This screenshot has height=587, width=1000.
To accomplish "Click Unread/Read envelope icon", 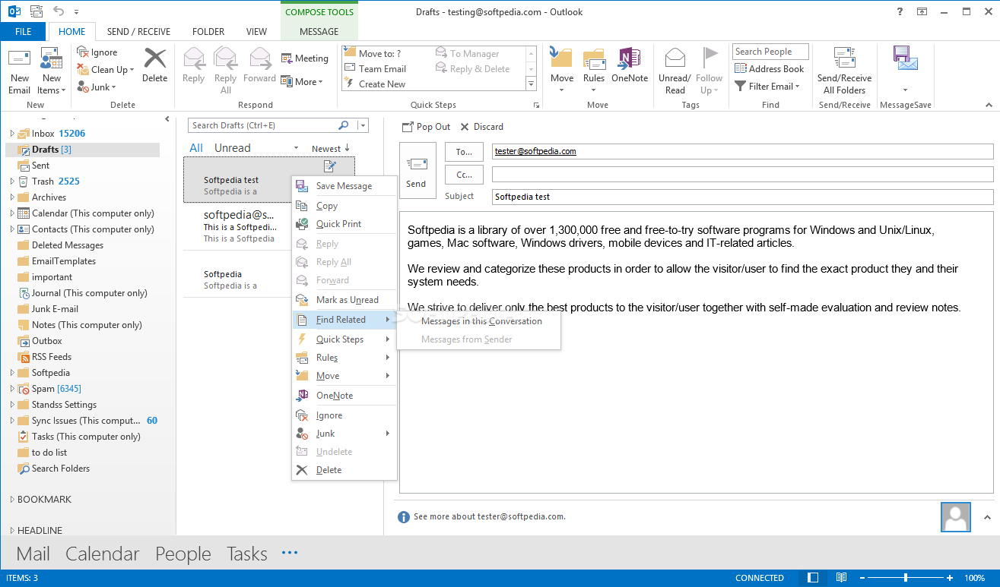I will pos(675,58).
